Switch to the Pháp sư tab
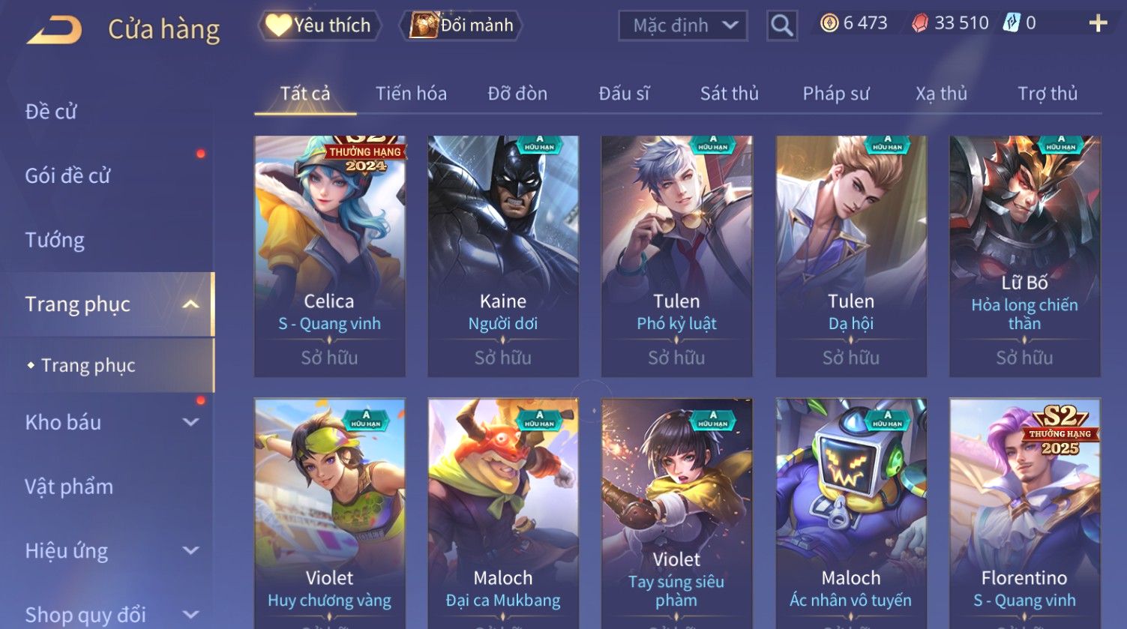 pyautogui.click(x=836, y=94)
